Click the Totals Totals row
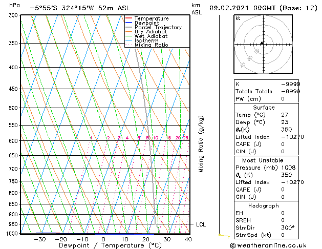The height and width of the screenshot is (249, 322). click(x=264, y=91)
